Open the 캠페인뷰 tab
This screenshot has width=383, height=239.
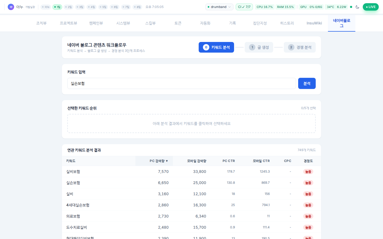[96, 23]
